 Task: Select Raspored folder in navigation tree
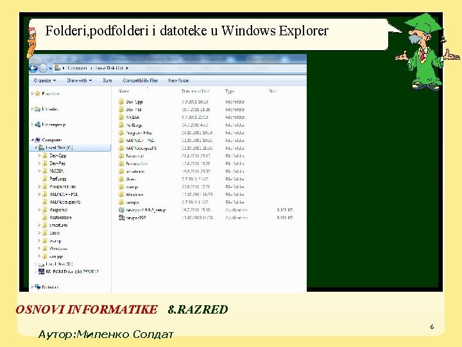point(58,209)
